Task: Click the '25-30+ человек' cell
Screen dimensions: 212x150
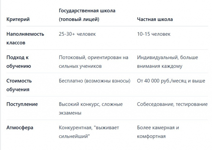Action: coord(77,34)
